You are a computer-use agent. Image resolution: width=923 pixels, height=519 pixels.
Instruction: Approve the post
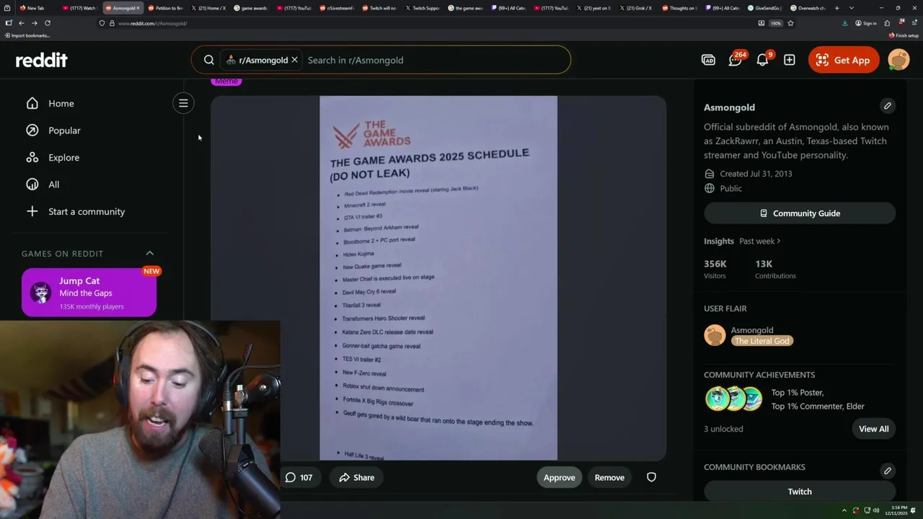(x=559, y=477)
